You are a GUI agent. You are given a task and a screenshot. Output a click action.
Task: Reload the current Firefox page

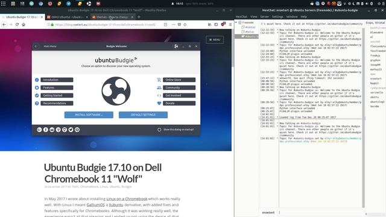coord(17,25)
